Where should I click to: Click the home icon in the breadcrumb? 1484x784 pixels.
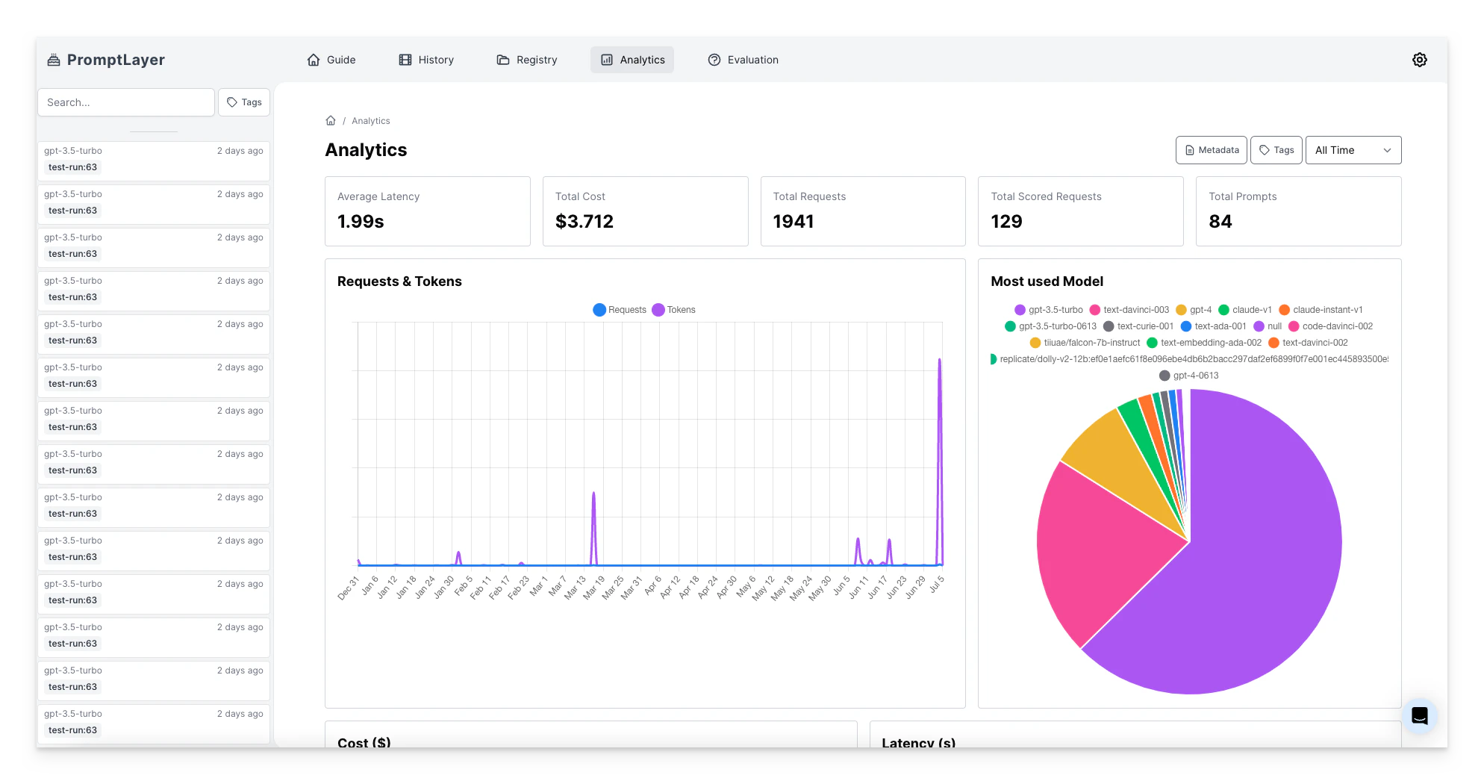[x=331, y=120]
